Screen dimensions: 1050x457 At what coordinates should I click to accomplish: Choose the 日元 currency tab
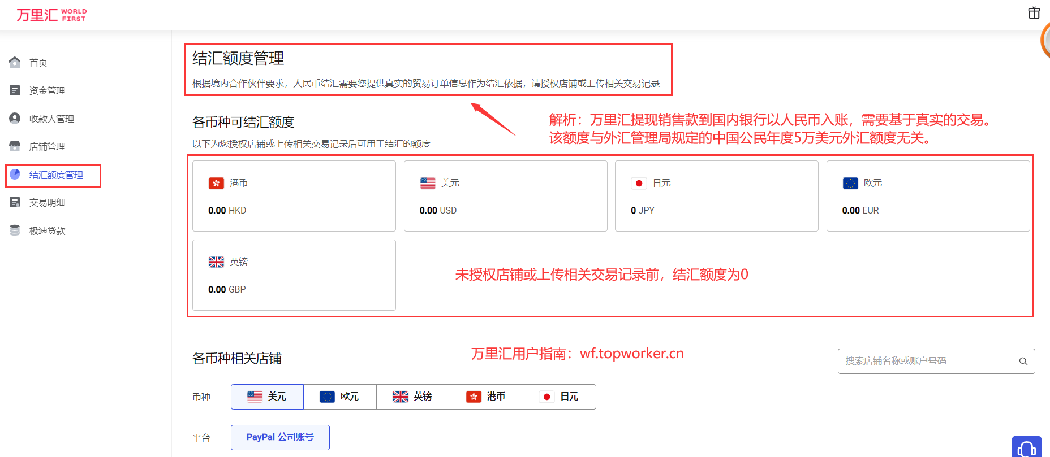(x=559, y=397)
